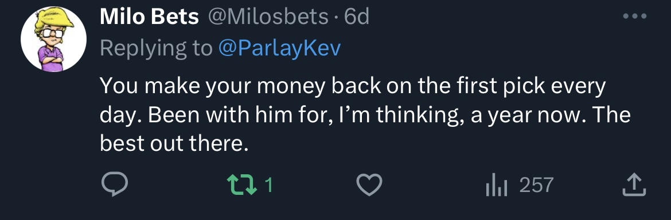Click the 'Replying to' label text
The width and height of the screenshot is (671, 220).
pyautogui.click(x=156, y=49)
